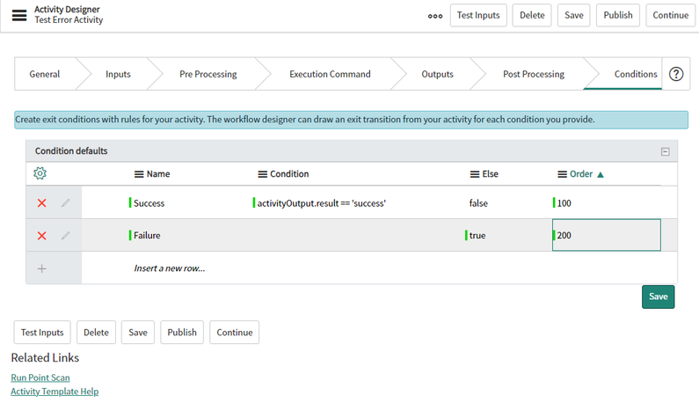Add a new row with plus icon

[42, 268]
